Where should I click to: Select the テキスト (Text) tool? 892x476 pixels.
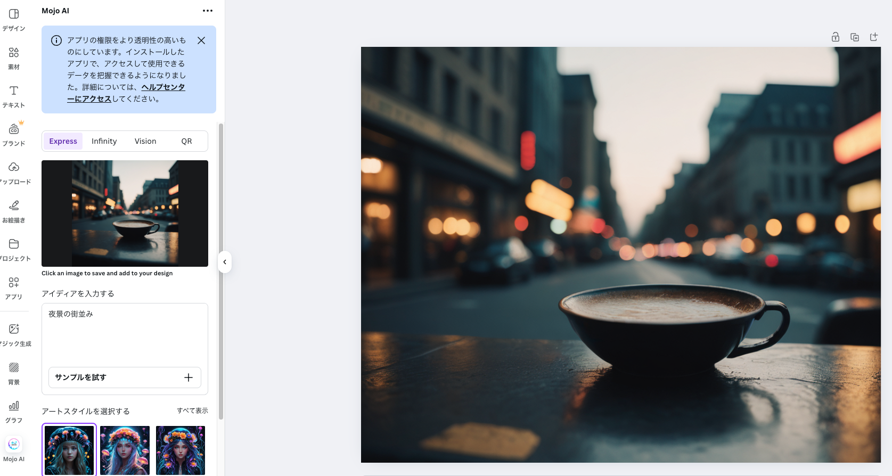coord(14,96)
